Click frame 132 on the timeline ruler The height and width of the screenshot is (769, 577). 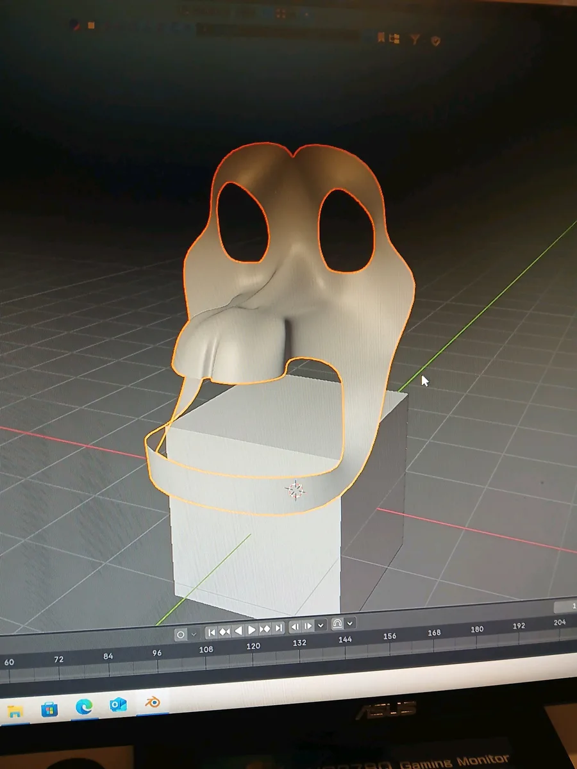[x=299, y=643]
